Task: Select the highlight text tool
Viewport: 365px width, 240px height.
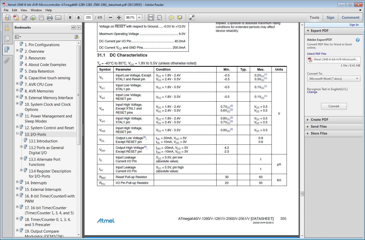Action: pos(180,18)
